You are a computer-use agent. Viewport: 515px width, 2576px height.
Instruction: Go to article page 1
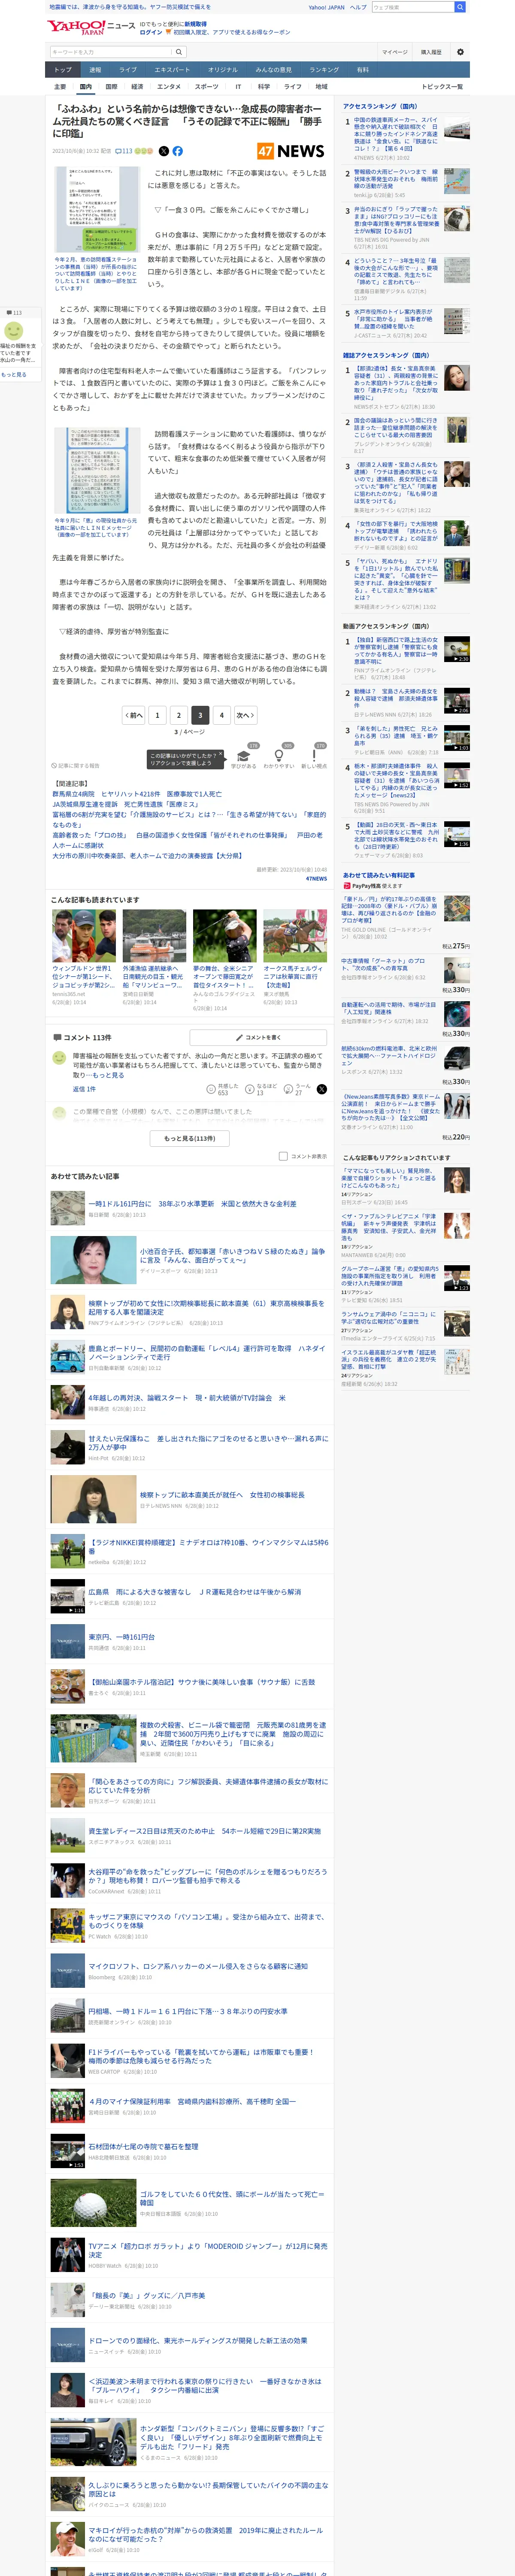pyautogui.click(x=157, y=715)
